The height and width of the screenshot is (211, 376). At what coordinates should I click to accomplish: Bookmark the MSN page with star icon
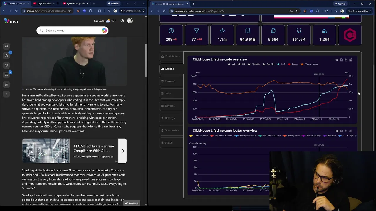(x=69, y=11)
